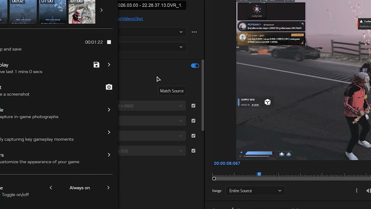
Task: Open the Videos\Shx\ output path link
Action: click(130, 19)
